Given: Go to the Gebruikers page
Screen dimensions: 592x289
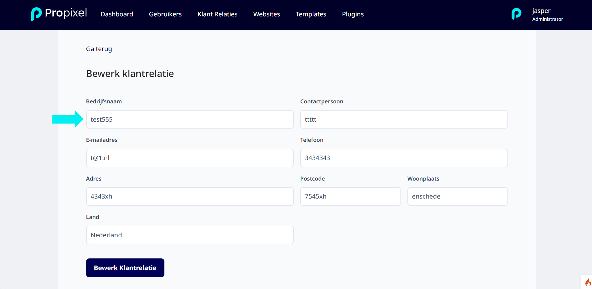Looking at the screenshot, I should click(x=165, y=14).
